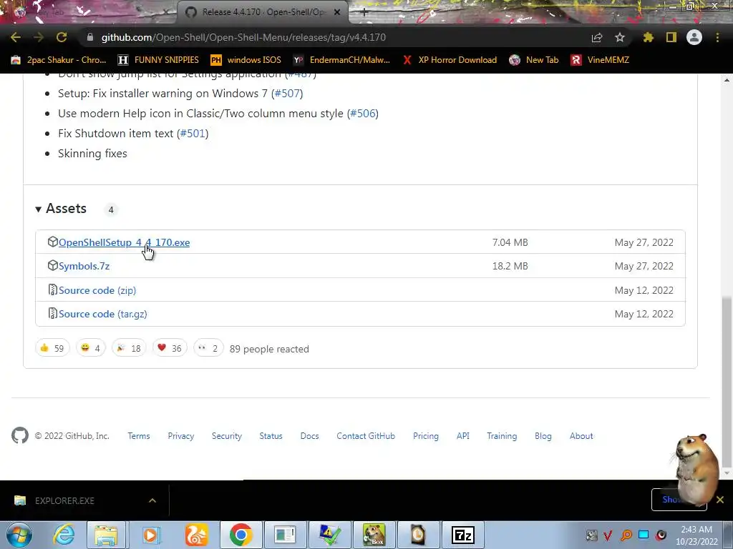Open the extensions puzzle icon
Screen dimensions: 733x549
(649, 37)
